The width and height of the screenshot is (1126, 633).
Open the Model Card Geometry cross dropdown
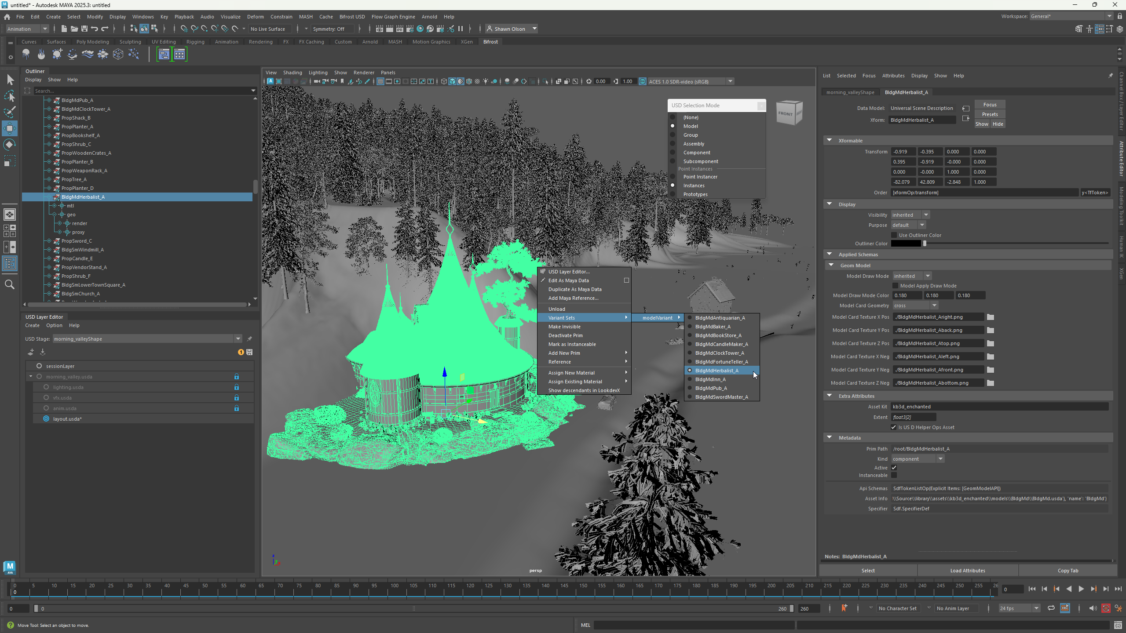(914, 305)
